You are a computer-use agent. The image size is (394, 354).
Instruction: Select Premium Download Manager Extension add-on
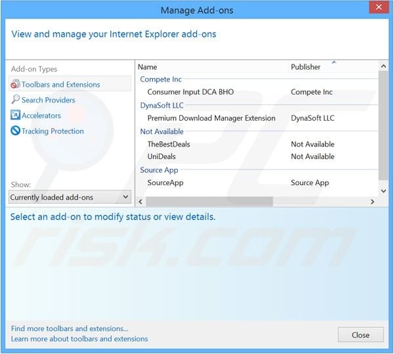(211, 118)
